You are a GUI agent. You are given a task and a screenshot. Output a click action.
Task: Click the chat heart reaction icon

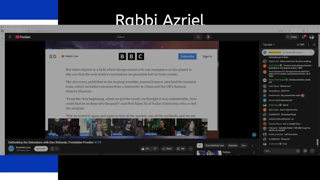click(312, 151)
